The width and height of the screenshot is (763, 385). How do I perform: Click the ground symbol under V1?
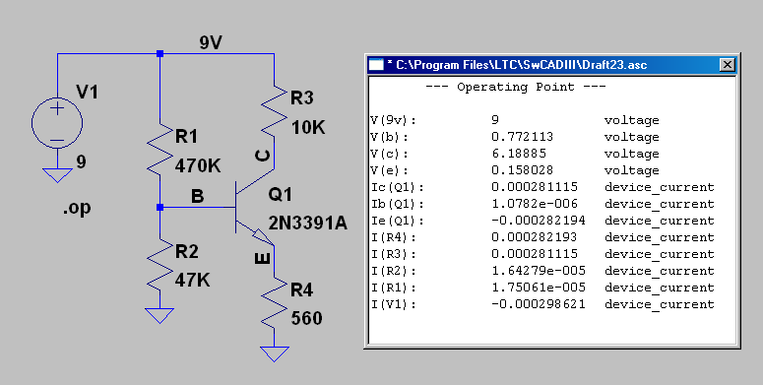[x=57, y=175]
